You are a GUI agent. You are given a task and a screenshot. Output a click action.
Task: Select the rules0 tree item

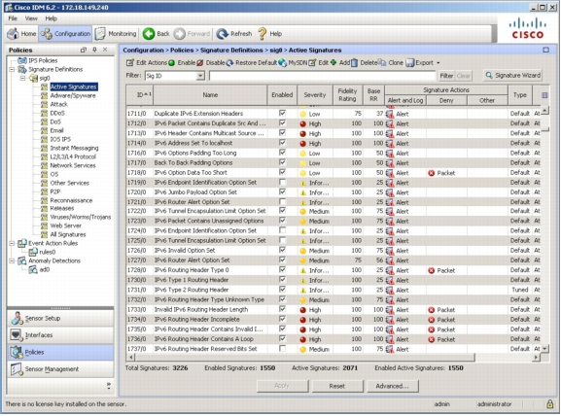click(48, 252)
